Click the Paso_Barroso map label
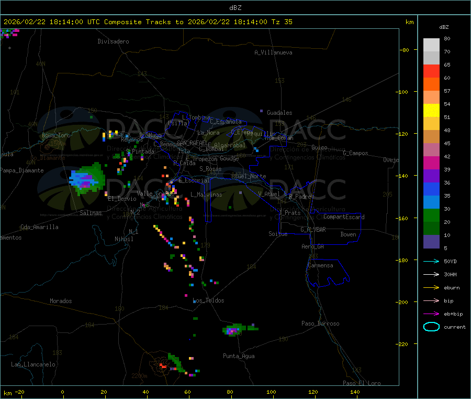 [320, 324]
